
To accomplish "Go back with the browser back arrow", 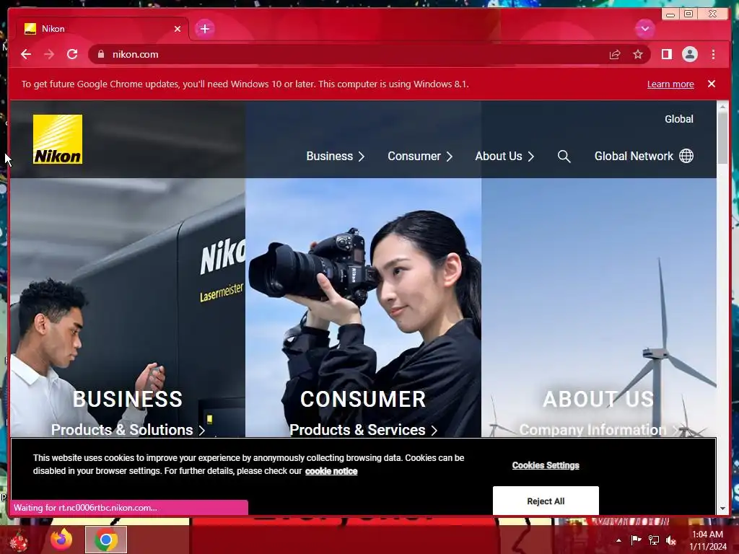I will click(x=26, y=54).
